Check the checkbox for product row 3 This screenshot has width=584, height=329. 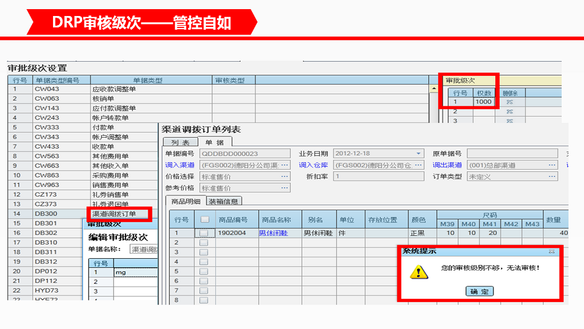[x=204, y=252]
